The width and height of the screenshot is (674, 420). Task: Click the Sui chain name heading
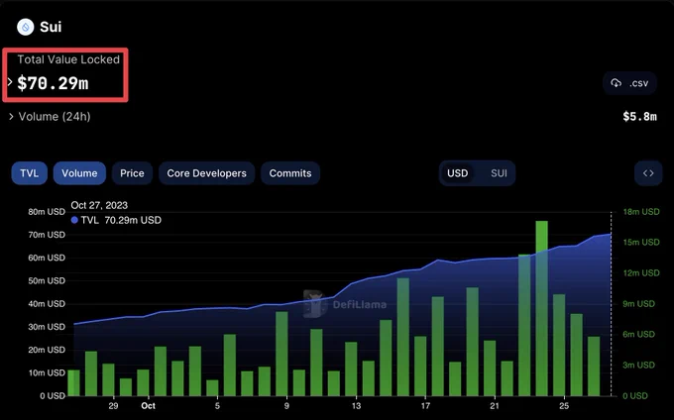click(x=51, y=27)
